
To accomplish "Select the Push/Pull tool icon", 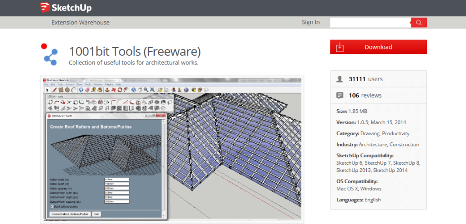I will pyautogui.click(x=107, y=90).
